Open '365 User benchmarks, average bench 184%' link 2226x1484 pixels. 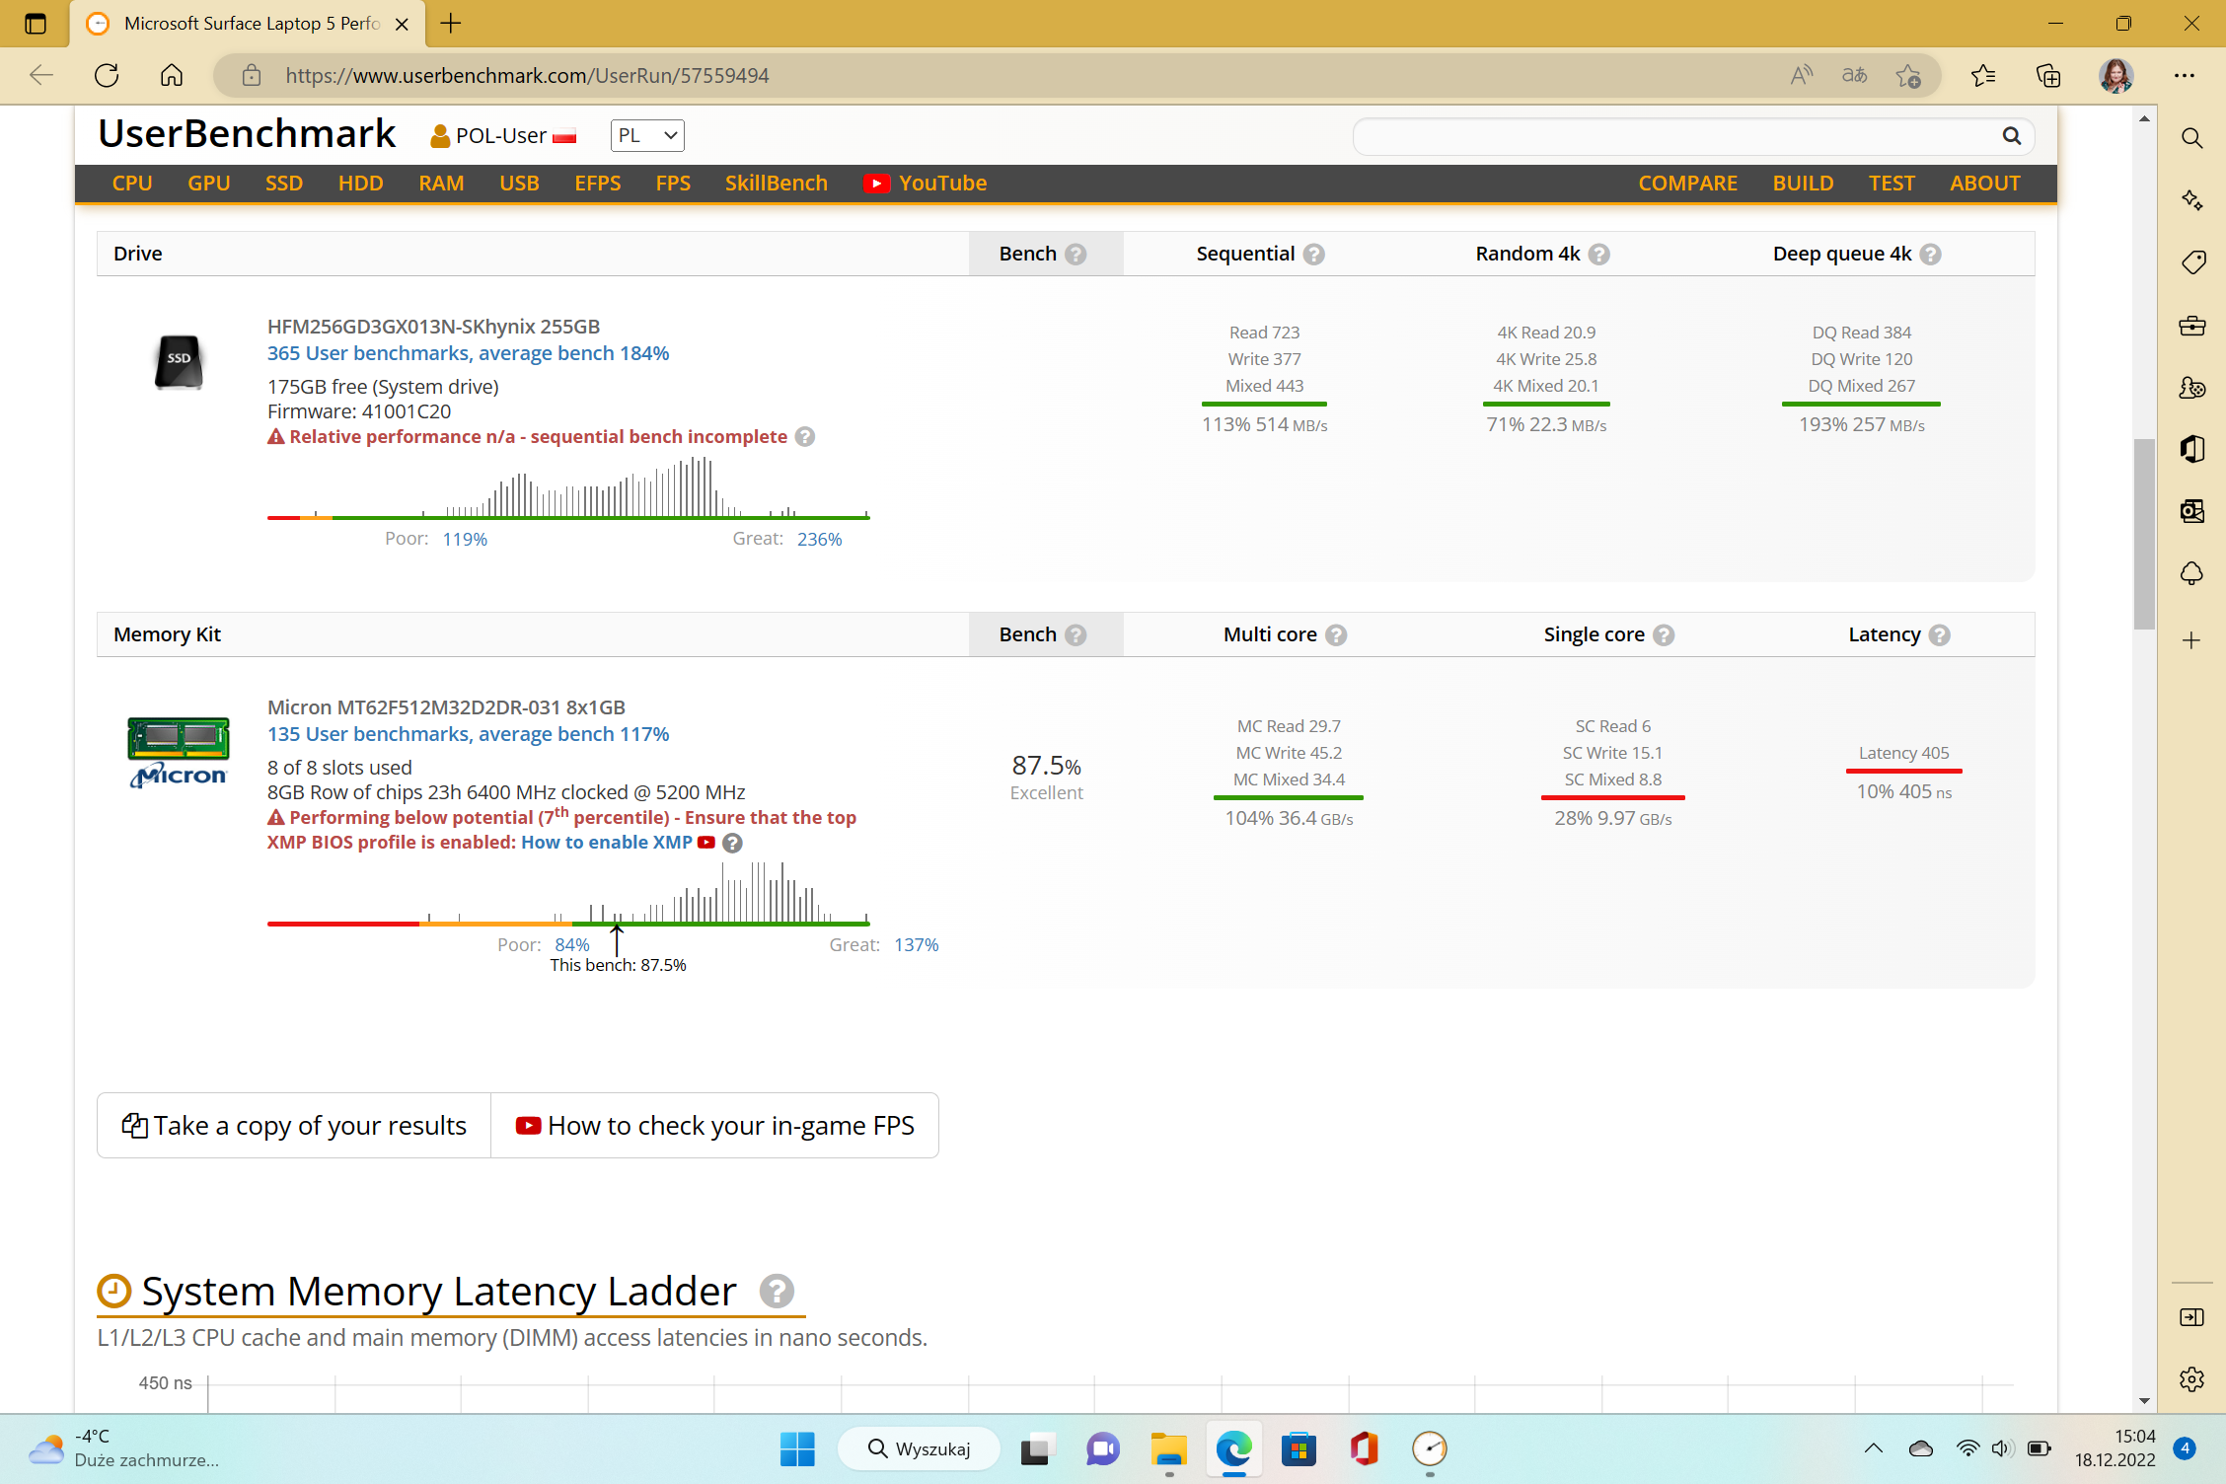(x=468, y=353)
